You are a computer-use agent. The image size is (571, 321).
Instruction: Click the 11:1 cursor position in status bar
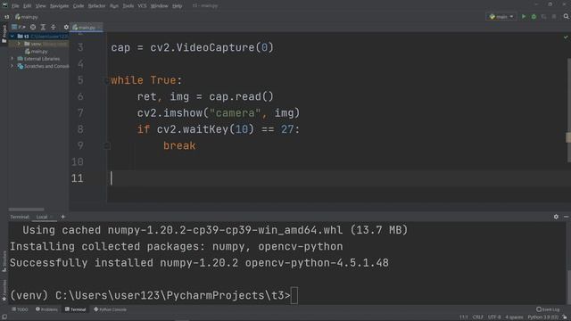[x=463, y=317]
